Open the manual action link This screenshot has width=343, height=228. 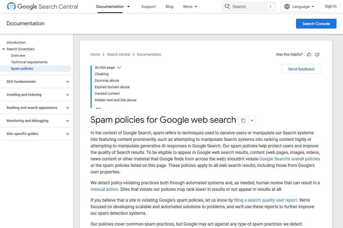(104, 189)
